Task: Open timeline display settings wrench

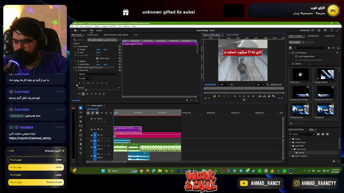Action: [x=106, y=113]
